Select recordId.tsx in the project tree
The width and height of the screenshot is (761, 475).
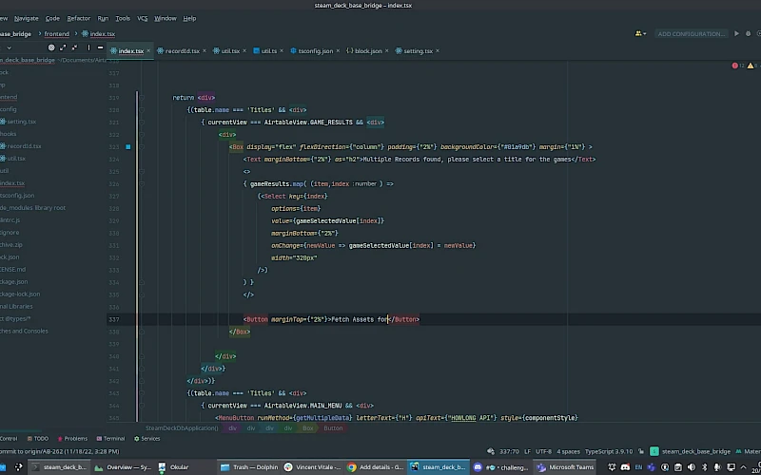20,146
